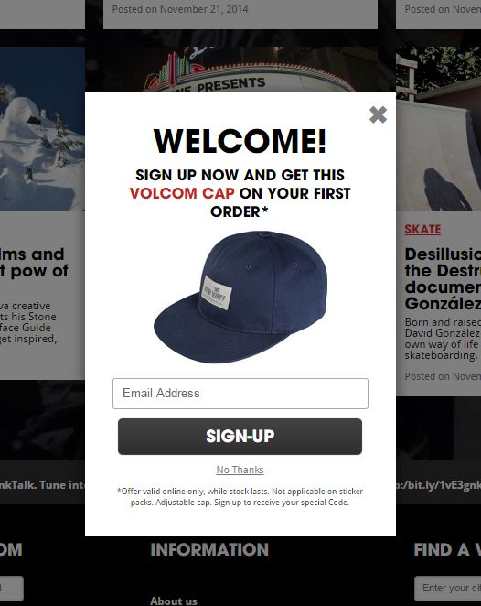Click the SIGN-UP button
Viewport: 481px width, 606px height.
click(240, 437)
